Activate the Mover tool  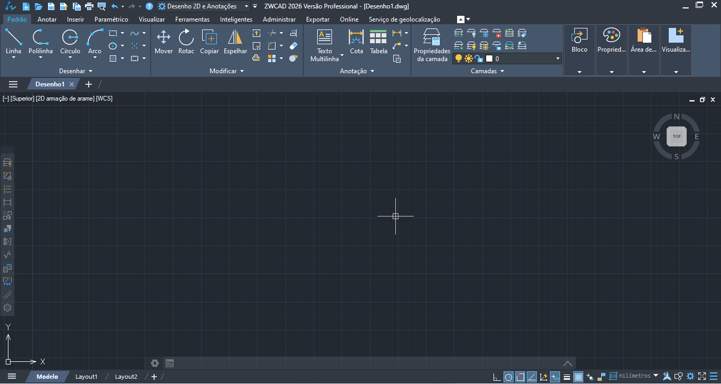coord(164,38)
